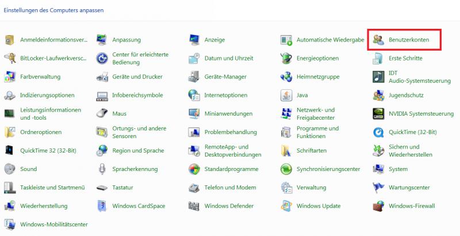Open the Datum und Uhrzeit calendar icon
The height and width of the screenshot is (236, 460).
[194, 58]
